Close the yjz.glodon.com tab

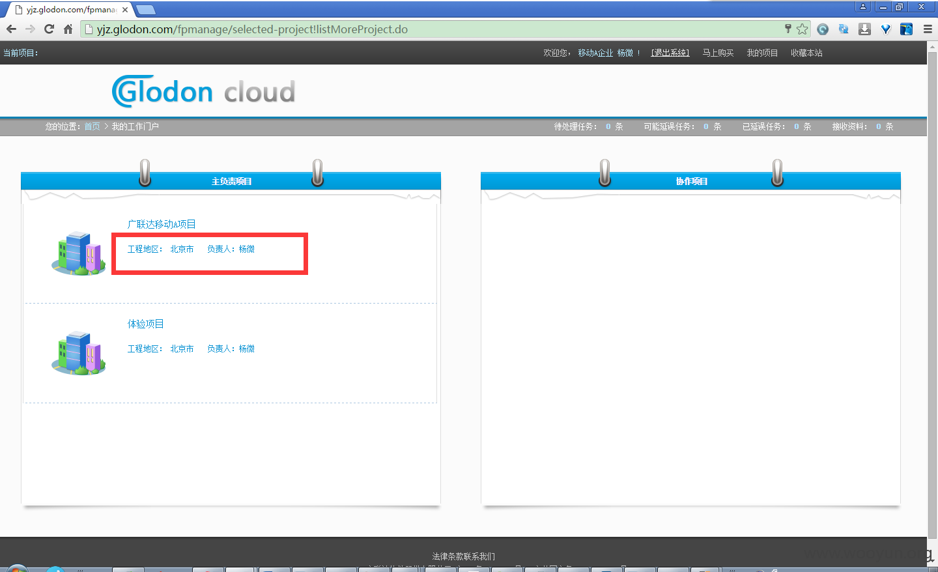click(x=125, y=10)
